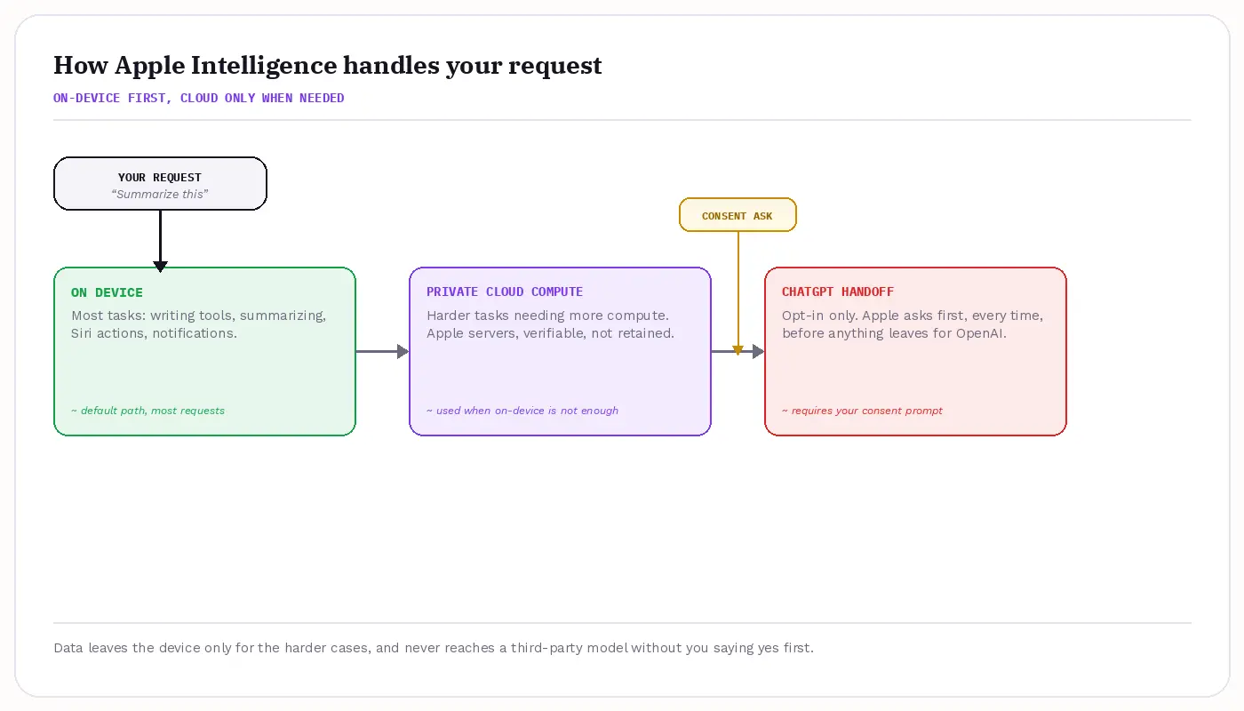This screenshot has width=1244, height=711.
Task: Click the text "before anything leaves for OpenAI."
Action: tap(894, 333)
